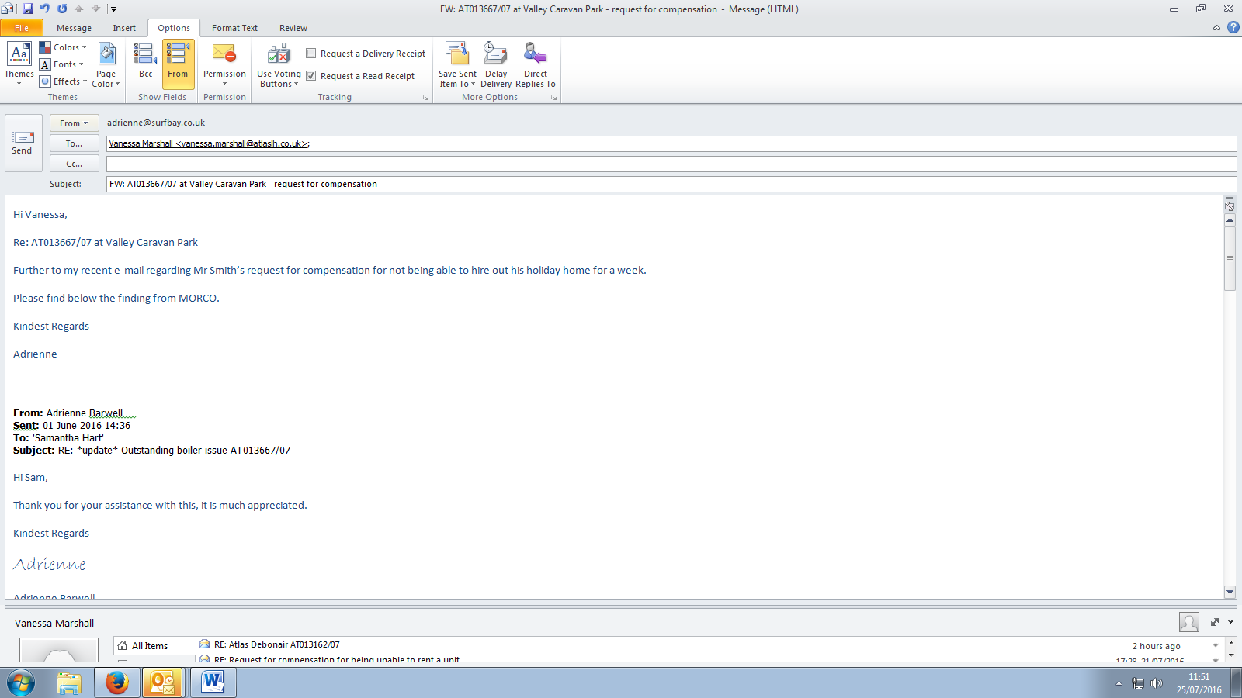The width and height of the screenshot is (1242, 698).
Task: Undo the last action in the toolbar
Action: pyautogui.click(x=45, y=9)
